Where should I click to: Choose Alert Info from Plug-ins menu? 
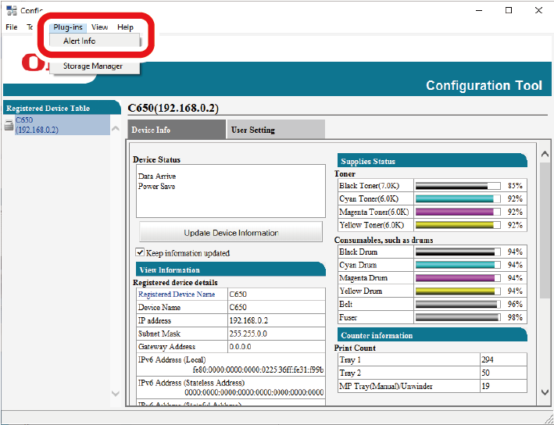[x=79, y=41]
